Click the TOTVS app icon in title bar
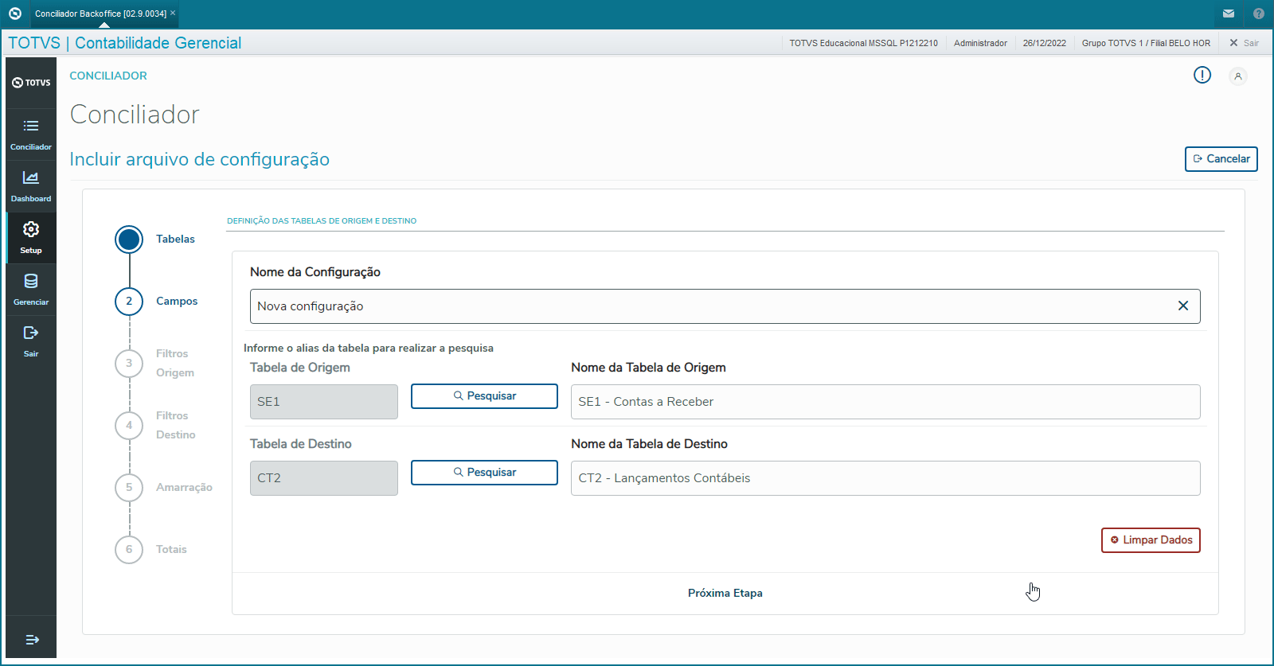 point(14,14)
